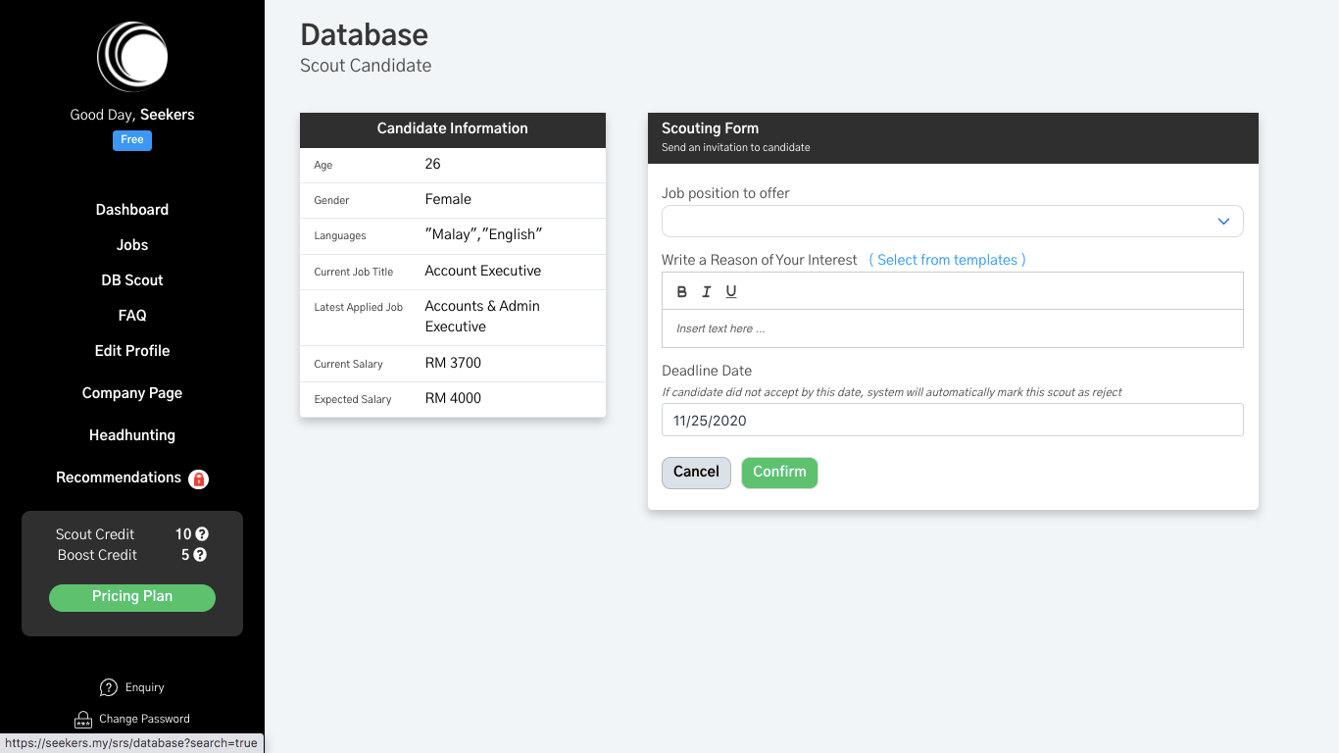This screenshot has height=753, width=1339.
Task: Open the Change Password link
Action: (144, 719)
